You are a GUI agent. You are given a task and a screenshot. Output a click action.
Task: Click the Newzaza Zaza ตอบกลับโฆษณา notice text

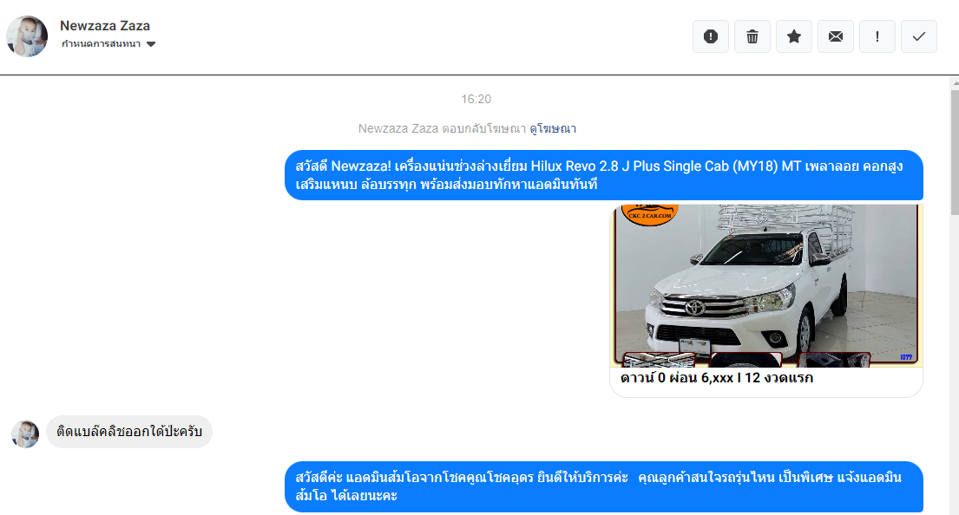click(x=442, y=128)
